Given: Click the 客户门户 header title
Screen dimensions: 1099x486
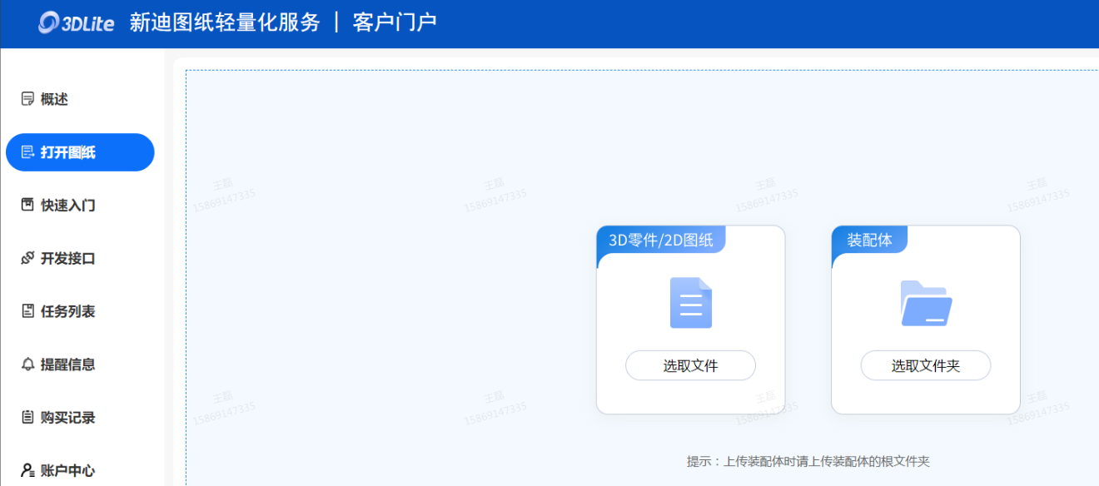Looking at the screenshot, I should [x=394, y=22].
